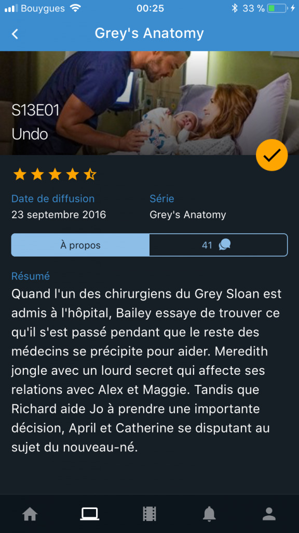The height and width of the screenshot is (533, 299).
Task: Open the Grey's Anatomy series link
Action: pos(188,215)
